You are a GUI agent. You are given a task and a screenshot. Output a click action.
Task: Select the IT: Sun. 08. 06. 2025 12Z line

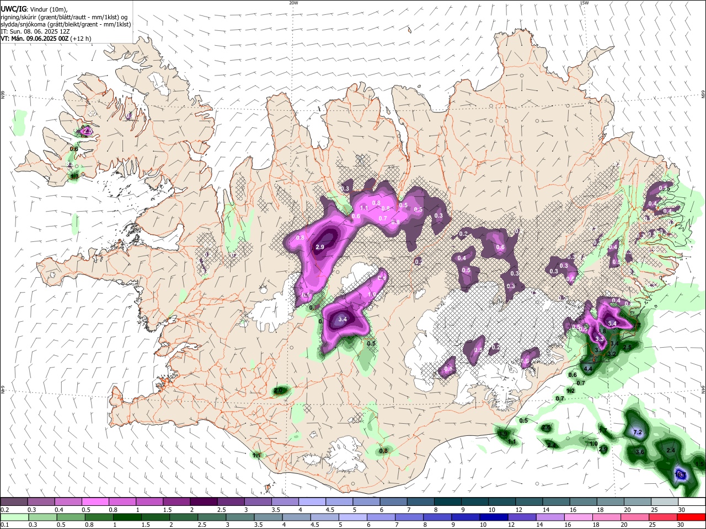(36, 31)
